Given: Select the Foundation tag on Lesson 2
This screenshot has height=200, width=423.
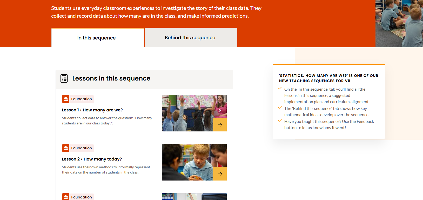Looking at the screenshot, I should tap(82, 148).
